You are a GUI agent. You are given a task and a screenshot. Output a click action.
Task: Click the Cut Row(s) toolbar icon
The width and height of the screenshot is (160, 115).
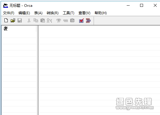click(59, 20)
